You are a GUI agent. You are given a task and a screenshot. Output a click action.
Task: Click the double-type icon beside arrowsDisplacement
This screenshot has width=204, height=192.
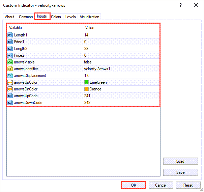click(x=10, y=76)
